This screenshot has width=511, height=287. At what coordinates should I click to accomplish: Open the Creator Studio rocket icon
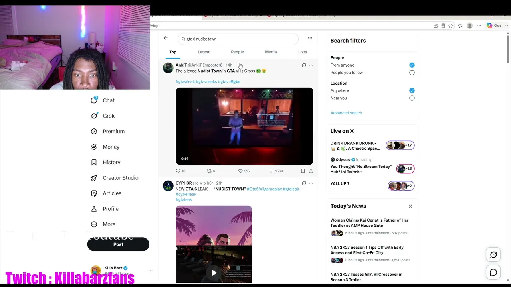tap(94, 178)
